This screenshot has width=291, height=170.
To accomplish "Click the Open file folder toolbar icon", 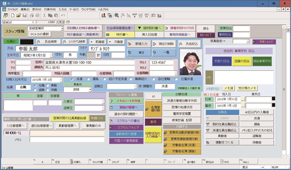I will [18, 15].
